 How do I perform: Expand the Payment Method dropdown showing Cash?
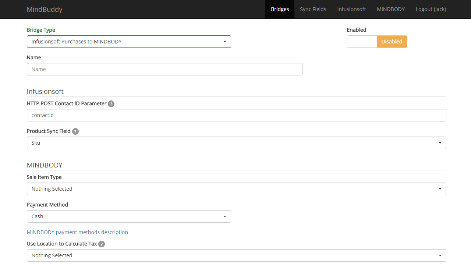pos(129,216)
